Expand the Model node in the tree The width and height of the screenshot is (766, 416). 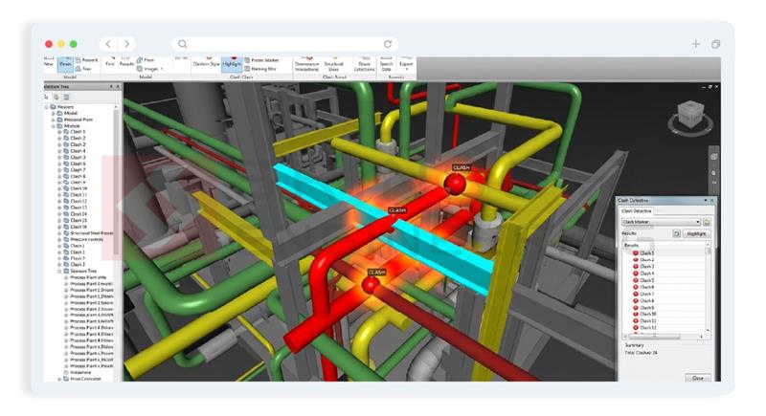click(52, 112)
